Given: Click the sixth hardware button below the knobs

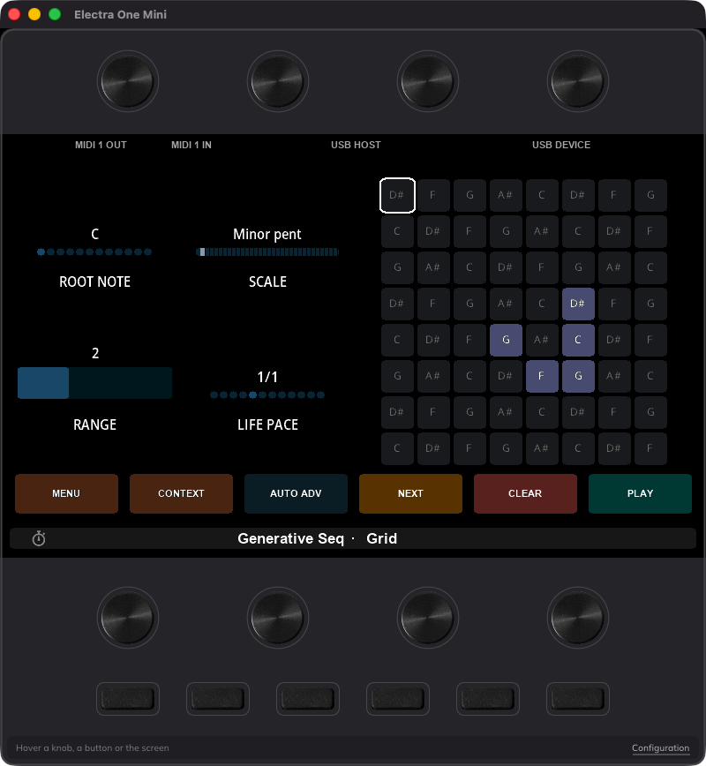Looking at the screenshot, I should click(x=577, y=699).
